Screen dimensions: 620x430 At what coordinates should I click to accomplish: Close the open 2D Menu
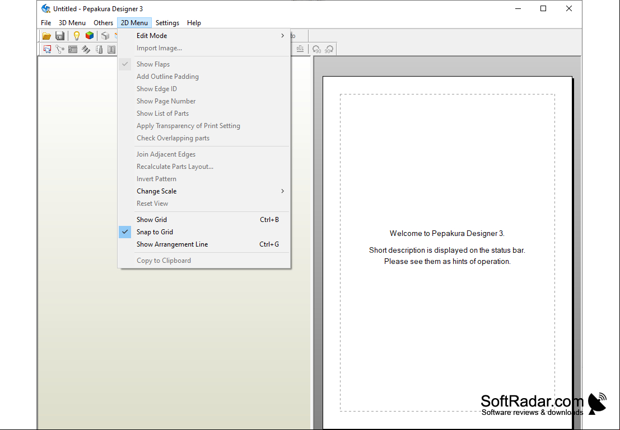134,23
